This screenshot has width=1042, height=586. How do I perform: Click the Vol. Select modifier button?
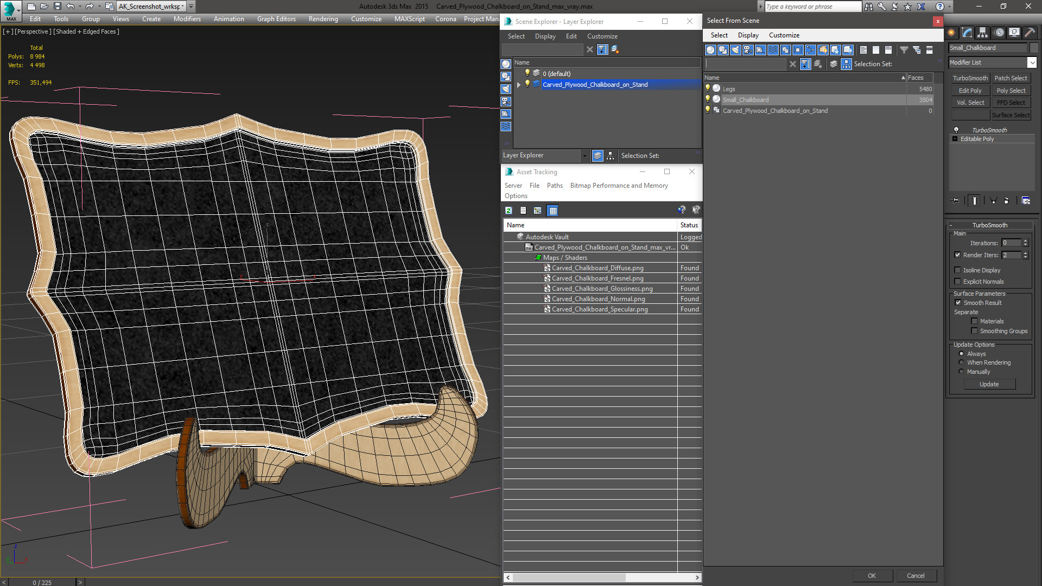point(970,103)
